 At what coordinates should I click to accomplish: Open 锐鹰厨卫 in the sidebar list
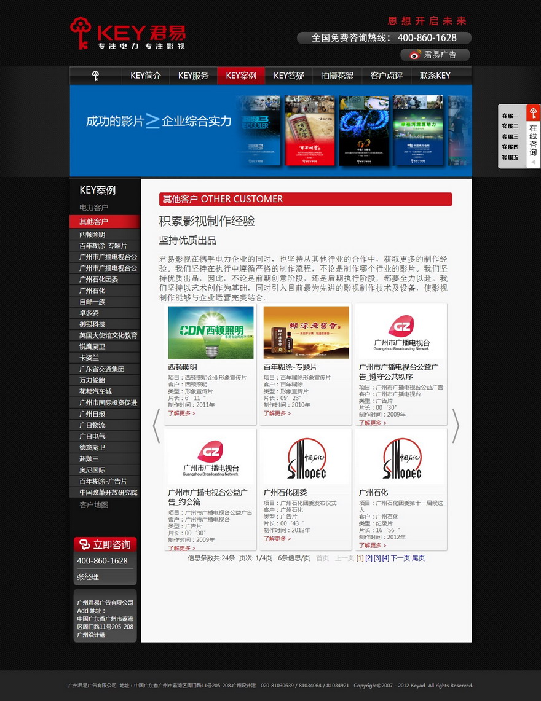pos(105,347)
